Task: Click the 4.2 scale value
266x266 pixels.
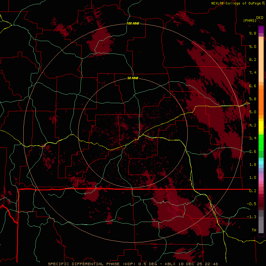Action: 253,125
